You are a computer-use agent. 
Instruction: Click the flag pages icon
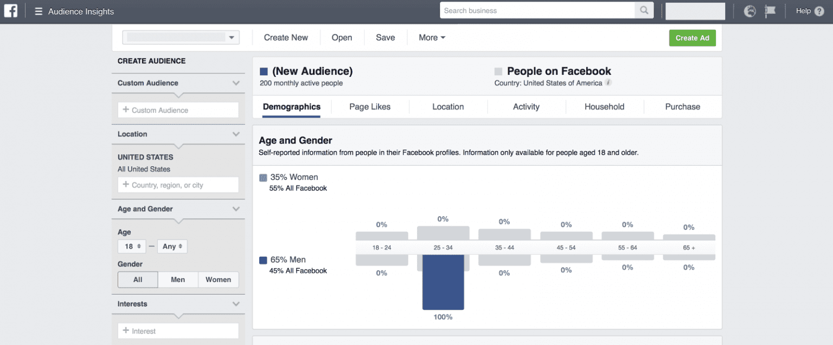coord(770,11)
